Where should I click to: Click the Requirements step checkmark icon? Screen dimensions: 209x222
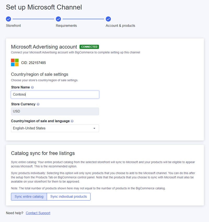coord(58,19)
